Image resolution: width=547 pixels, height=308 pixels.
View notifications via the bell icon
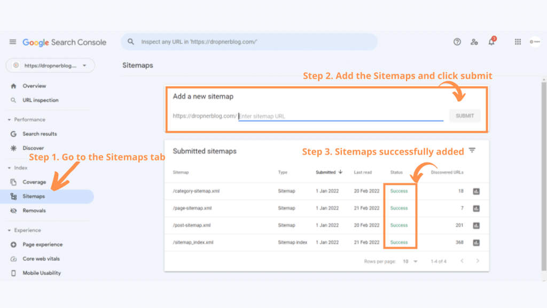pyautogui.click(x=491, y=42)
